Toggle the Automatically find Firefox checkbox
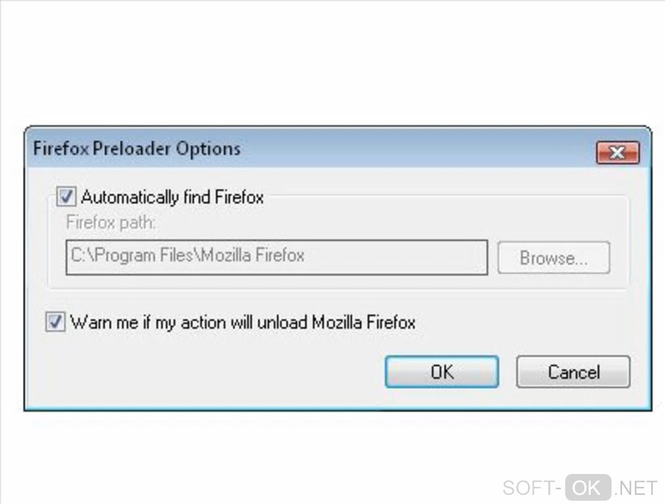Viewport: 665px width, 504px height. [x=66, y=196]
